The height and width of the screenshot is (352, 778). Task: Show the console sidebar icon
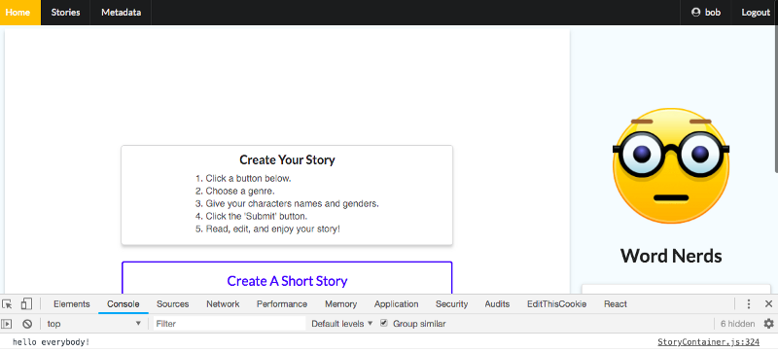pyautogui.click(x=7, y=324)
